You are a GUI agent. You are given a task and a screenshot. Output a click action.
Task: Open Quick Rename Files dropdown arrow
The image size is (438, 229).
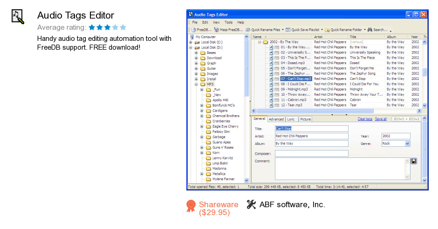click(x=283, y=30)
